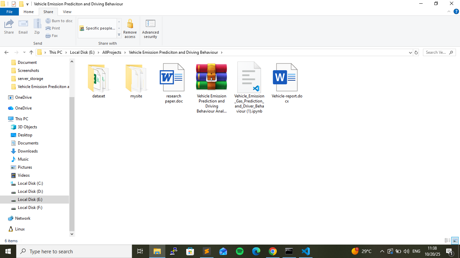Launch Spotify from the taskbar
This screenshot has width=460, height=258.
[240, 251]
